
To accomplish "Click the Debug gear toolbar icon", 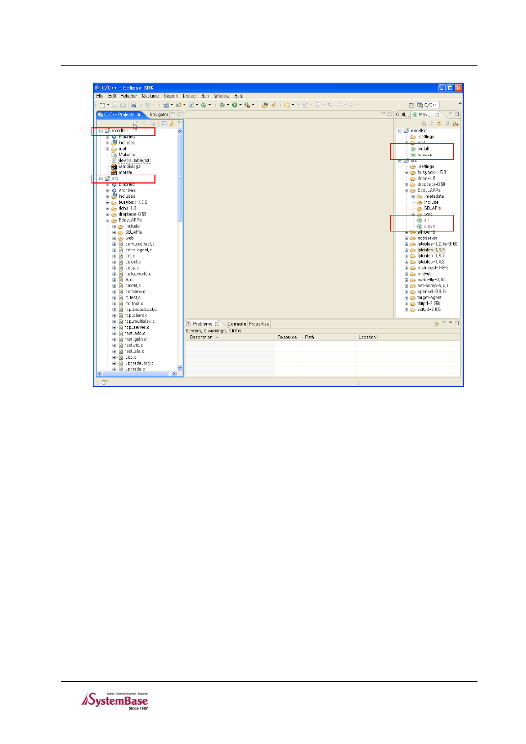I will (x=222, y=105).
